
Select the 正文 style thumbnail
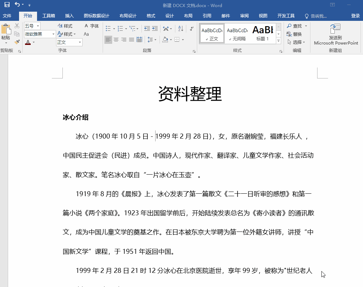tap(212, 34)
